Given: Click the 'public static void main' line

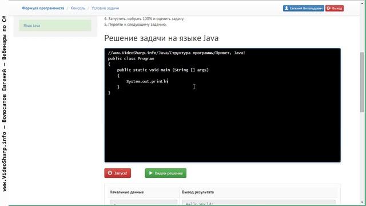Looking at the screenshot, I should (x=162, y=70).
